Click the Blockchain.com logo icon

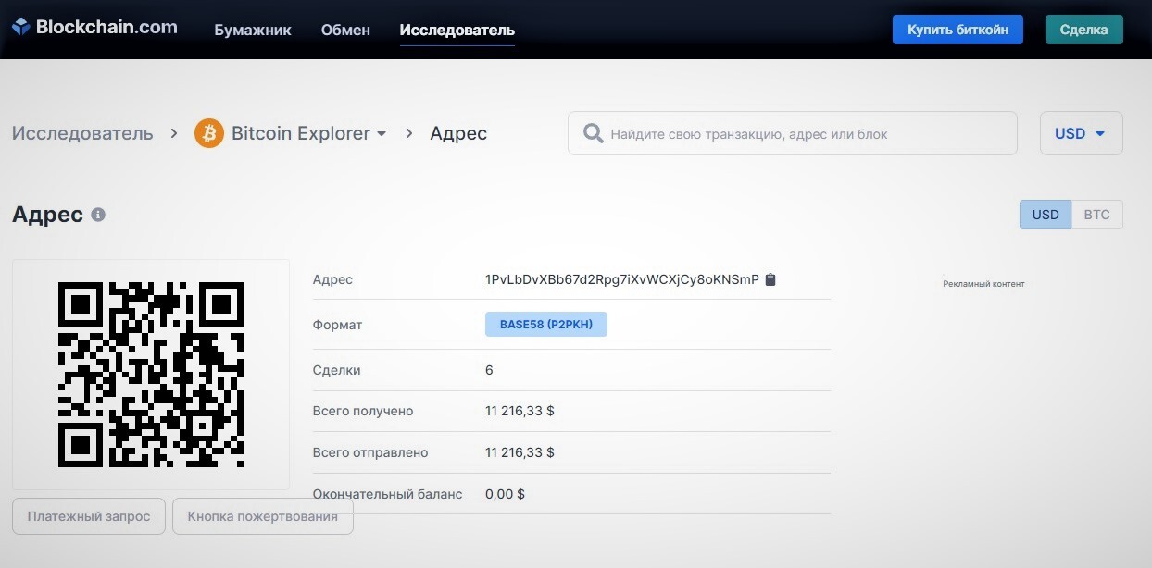(x=20, y=28)
